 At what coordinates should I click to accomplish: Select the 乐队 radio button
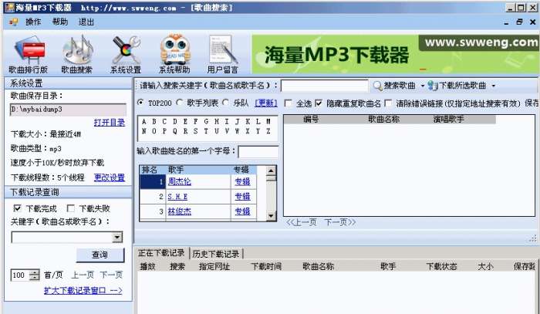[226, 103]
